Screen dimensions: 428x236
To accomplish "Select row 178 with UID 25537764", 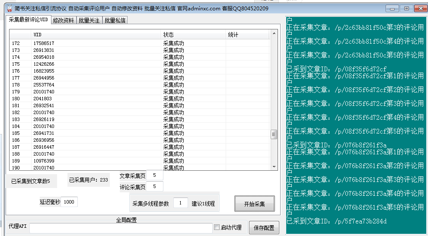I will (140, 85).
